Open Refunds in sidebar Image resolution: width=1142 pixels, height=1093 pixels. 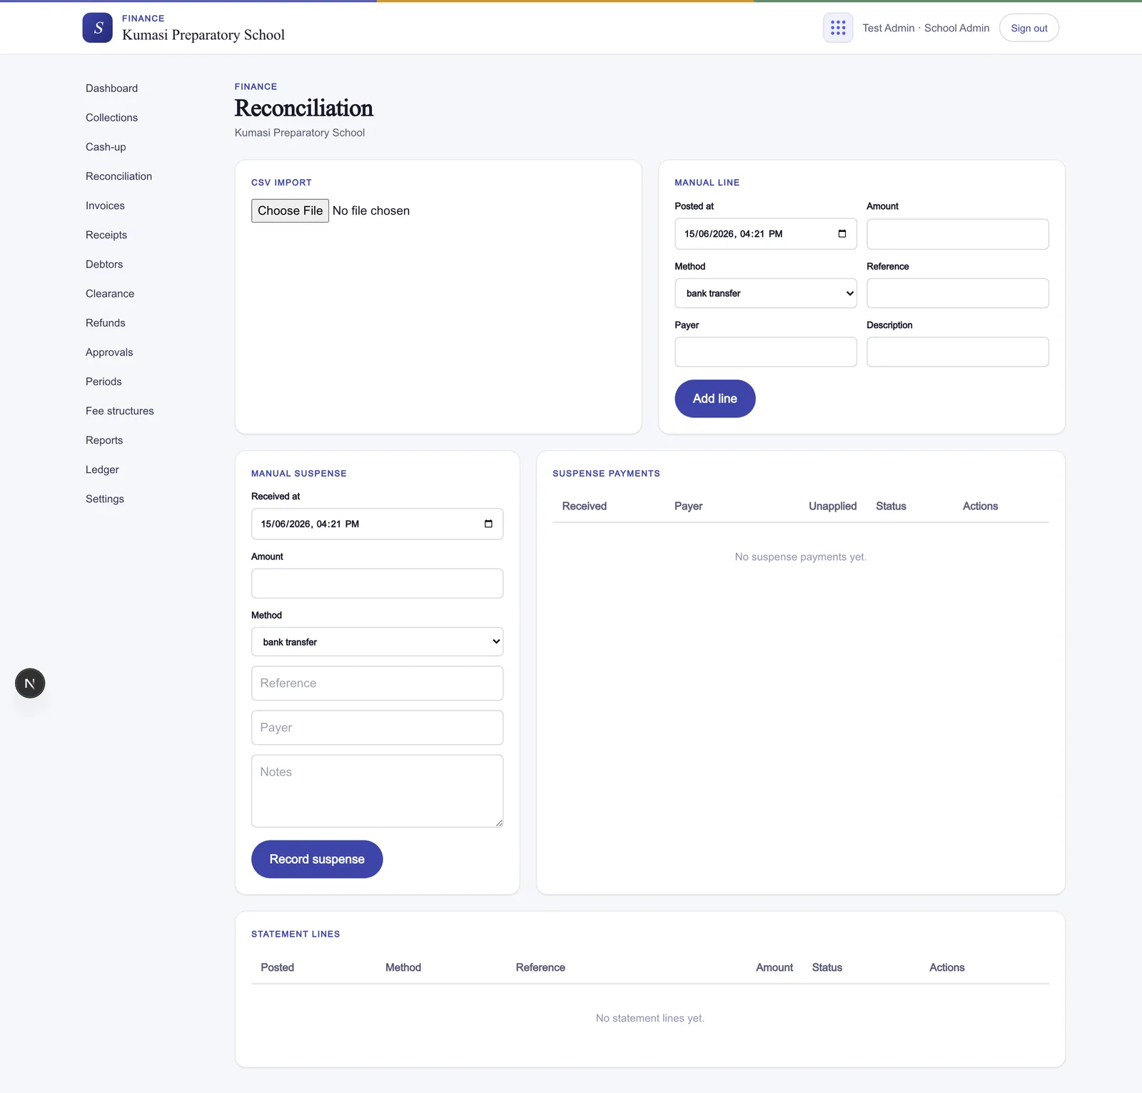106,322
